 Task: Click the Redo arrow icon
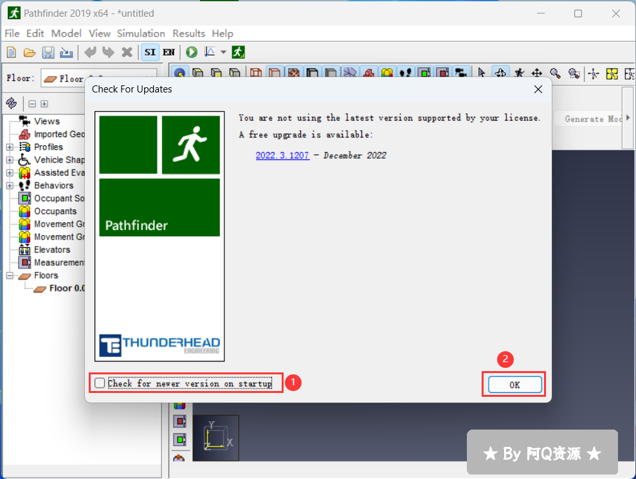click(x=108, y=52)
